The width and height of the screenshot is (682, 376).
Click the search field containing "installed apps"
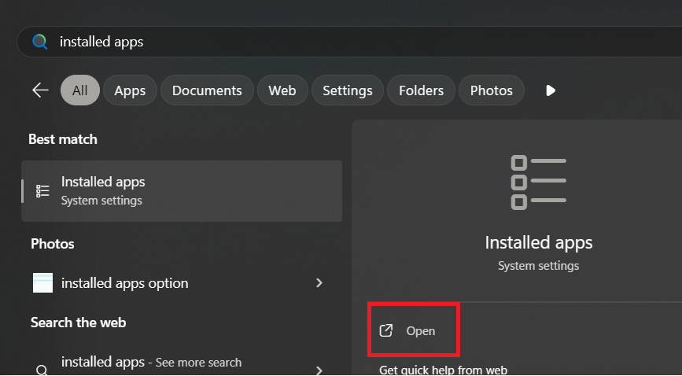(x=315, y=42)
